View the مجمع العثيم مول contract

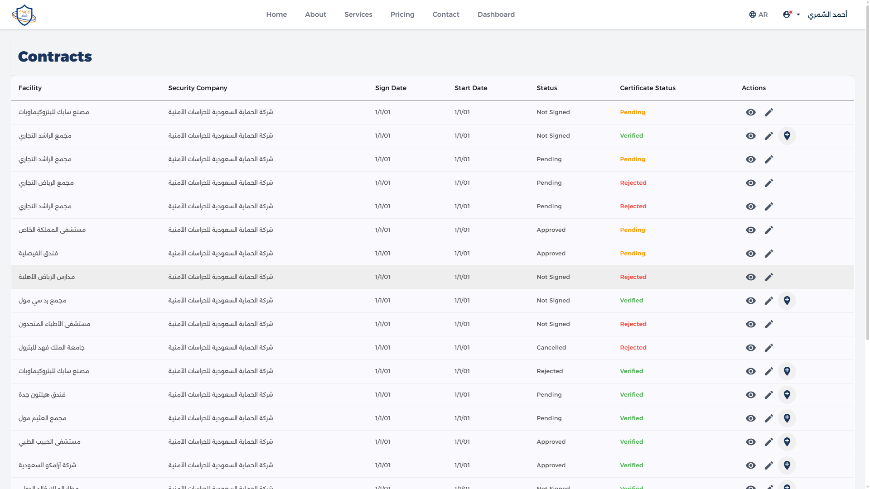(x=751, y=418)
